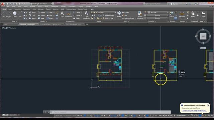The width and height of the screenshot is (214, 120).
Task: Click the Rotate tool
Action: pyautogui.click(x=41, y=12)
